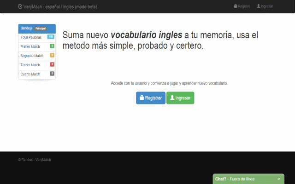Click the orange Segundo Match count badge
Viewport: 295px width, 184px height.
[x=52, y=55]
